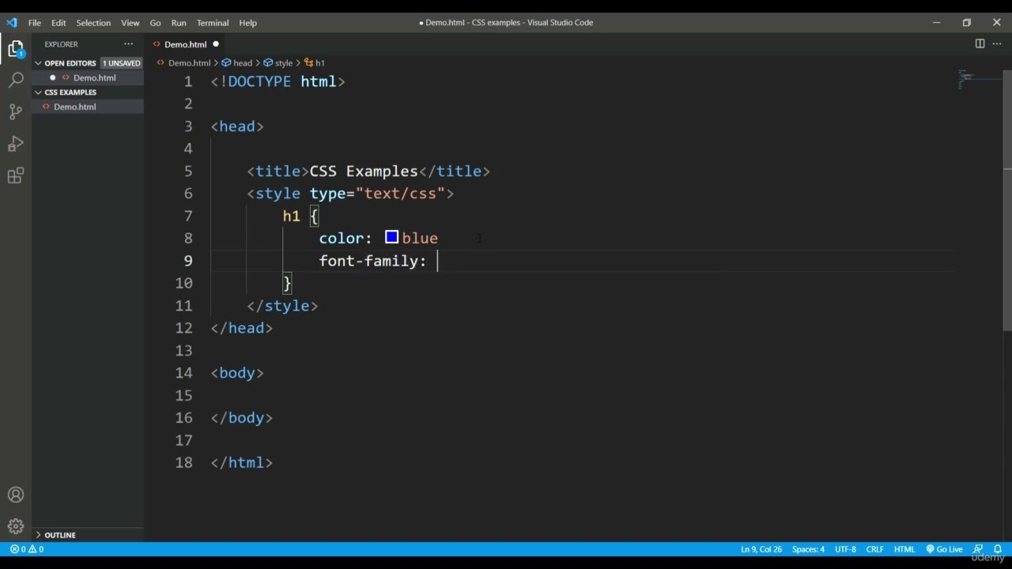This screenshot has width=1012, height=569.
Task: Click the code minimap preview
Action: point(966,78)
